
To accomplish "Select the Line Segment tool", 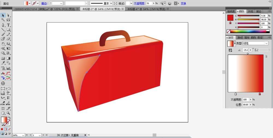I will pos(3,30).
